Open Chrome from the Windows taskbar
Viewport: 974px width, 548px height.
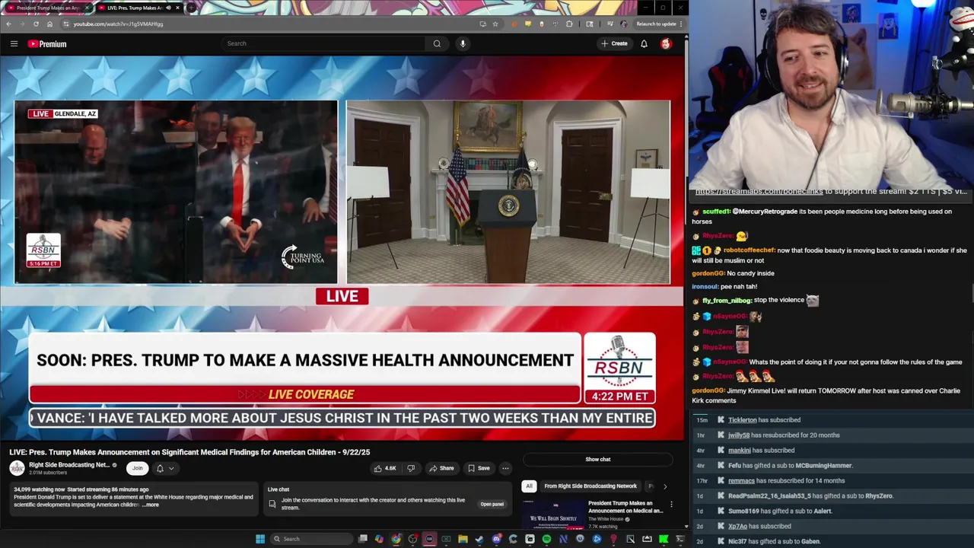(396, 539)
